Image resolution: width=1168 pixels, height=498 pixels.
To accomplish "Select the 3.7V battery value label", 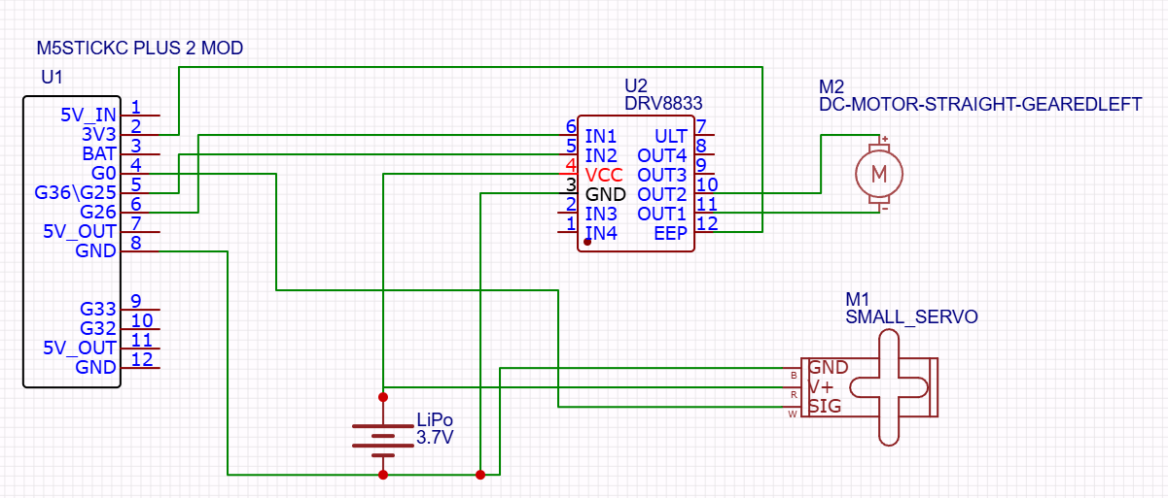I will pos(435,438).
